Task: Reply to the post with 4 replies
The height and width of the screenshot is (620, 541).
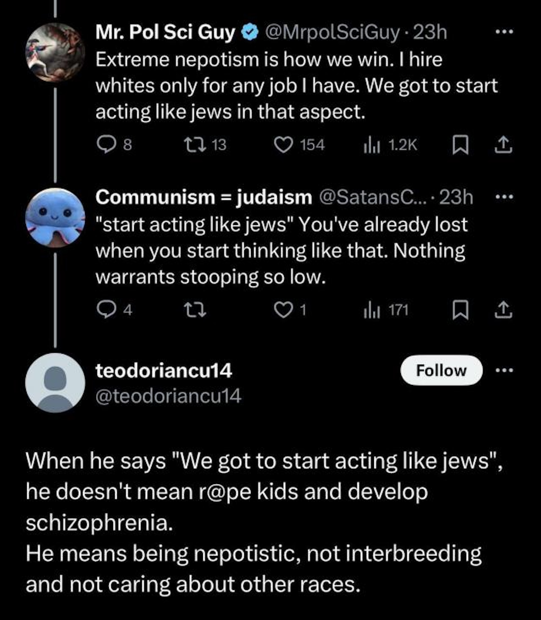Action: point(106,310)
